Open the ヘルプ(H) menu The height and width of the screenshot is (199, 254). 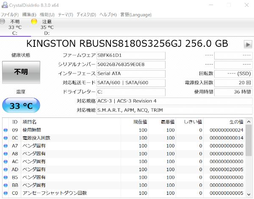click(x=108, y=15)
